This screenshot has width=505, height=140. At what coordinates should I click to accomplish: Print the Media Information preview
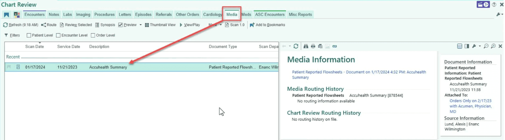(x=313, y=46)
